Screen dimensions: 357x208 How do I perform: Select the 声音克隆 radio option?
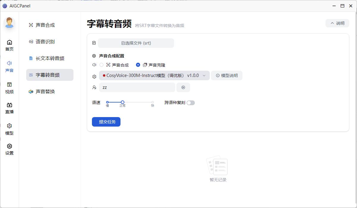click(138, 65)
